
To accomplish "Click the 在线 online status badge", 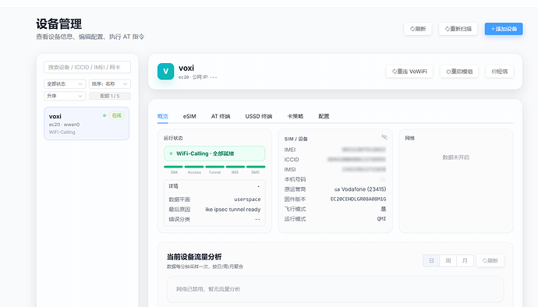I will tap(116, 115).
